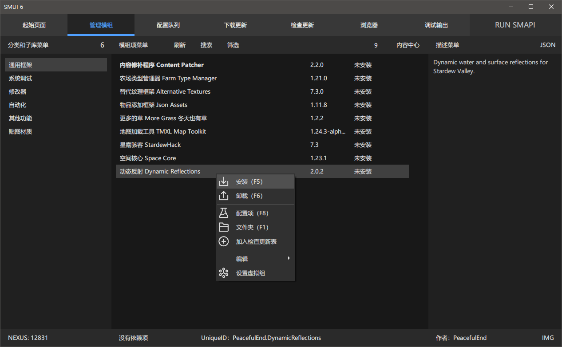Select the 贴图材质 category
The width and height of the screenshot is (562, 347).
tap(56, 131)
